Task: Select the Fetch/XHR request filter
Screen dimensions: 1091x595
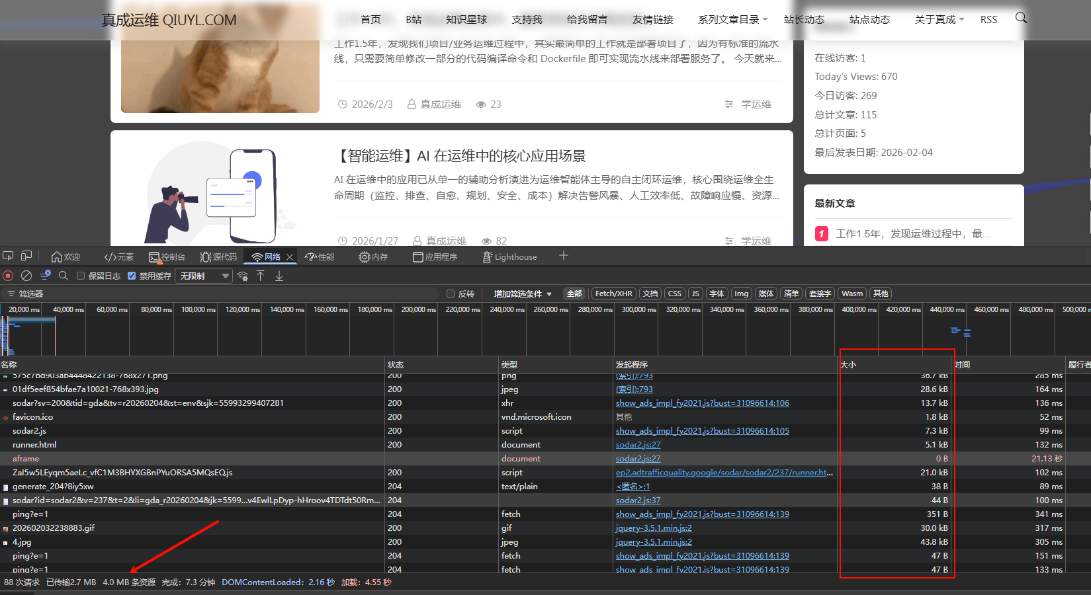Action: coord(613,293)
